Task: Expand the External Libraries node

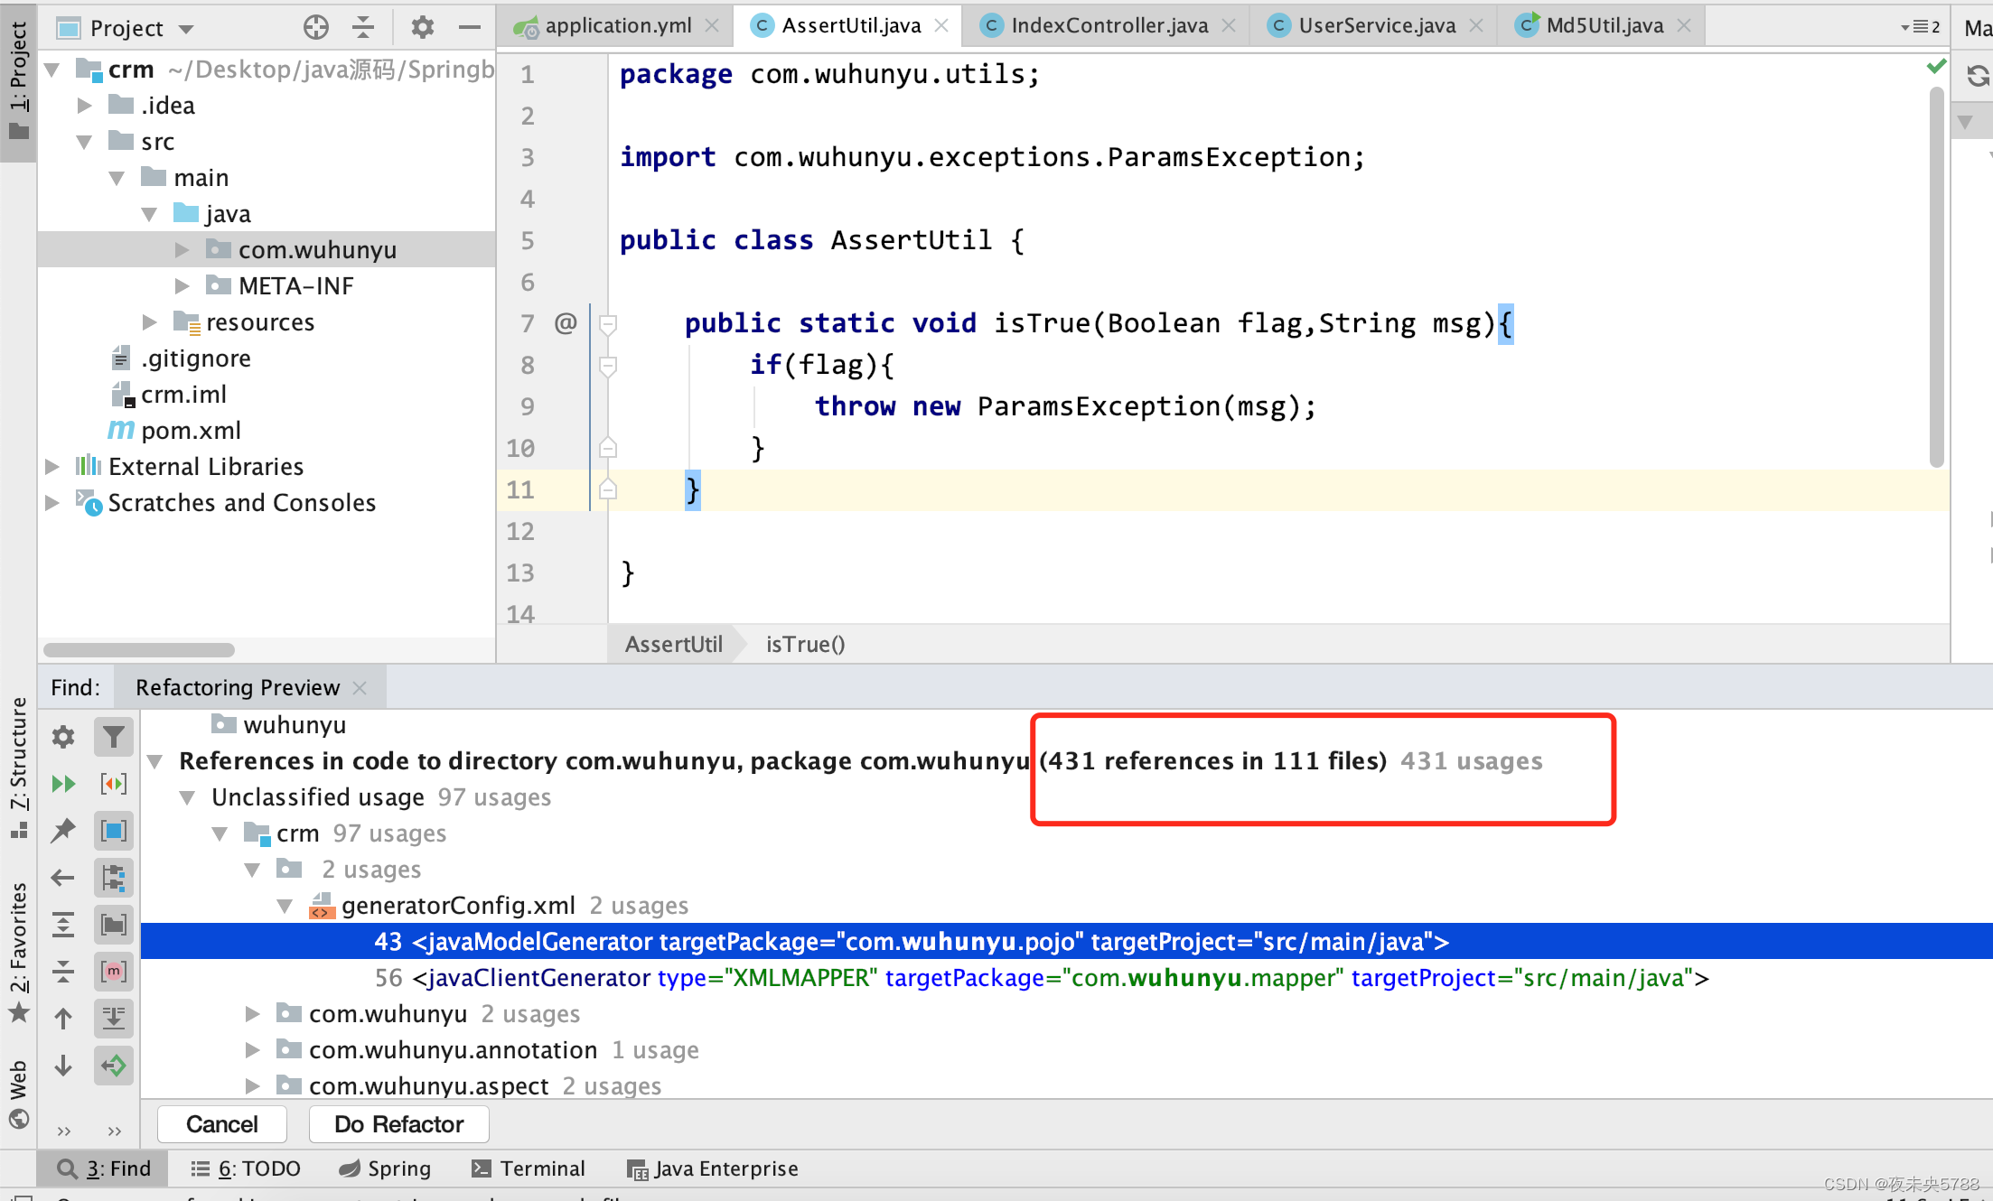Action: [52, 467]
